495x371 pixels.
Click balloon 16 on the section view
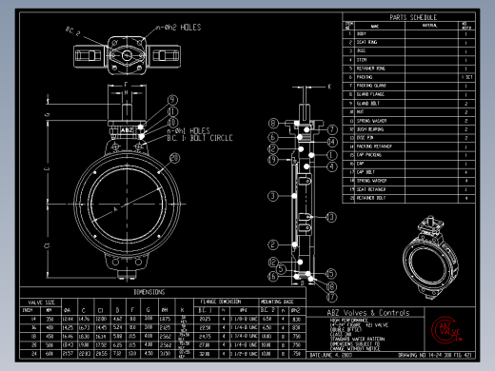[273, 276]
